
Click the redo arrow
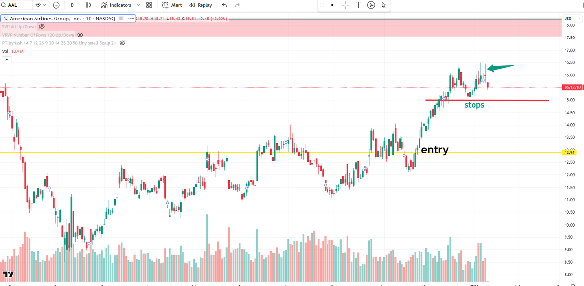[237, 5]
